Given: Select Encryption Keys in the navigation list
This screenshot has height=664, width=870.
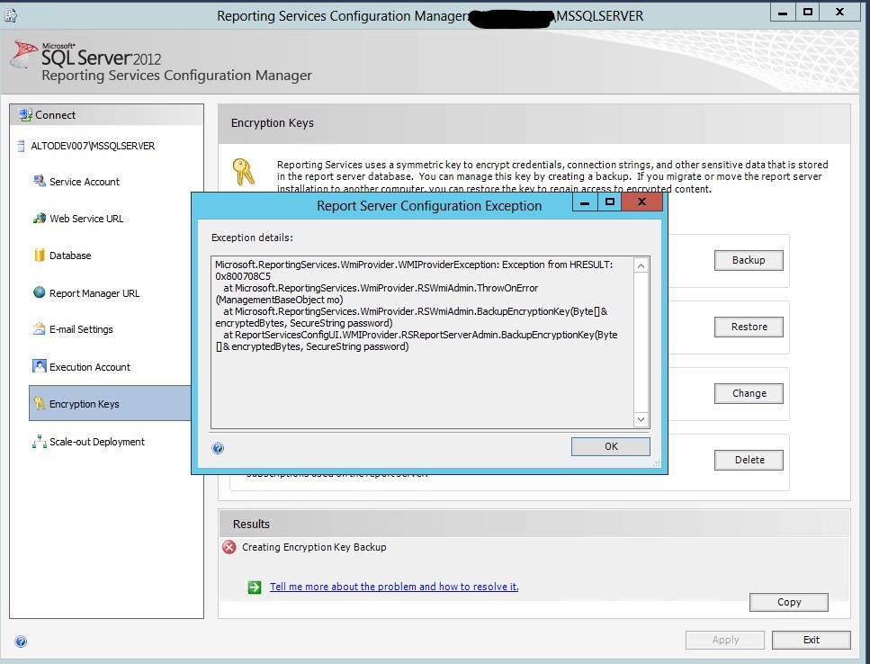Looking at the screenshot, I should point(85,404).
